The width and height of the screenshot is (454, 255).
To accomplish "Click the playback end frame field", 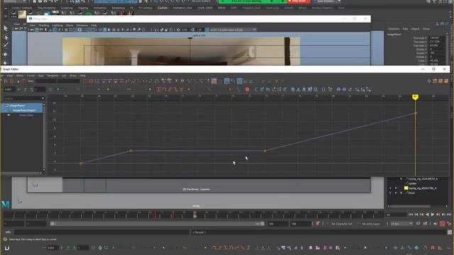I will (x=278, y=224).
